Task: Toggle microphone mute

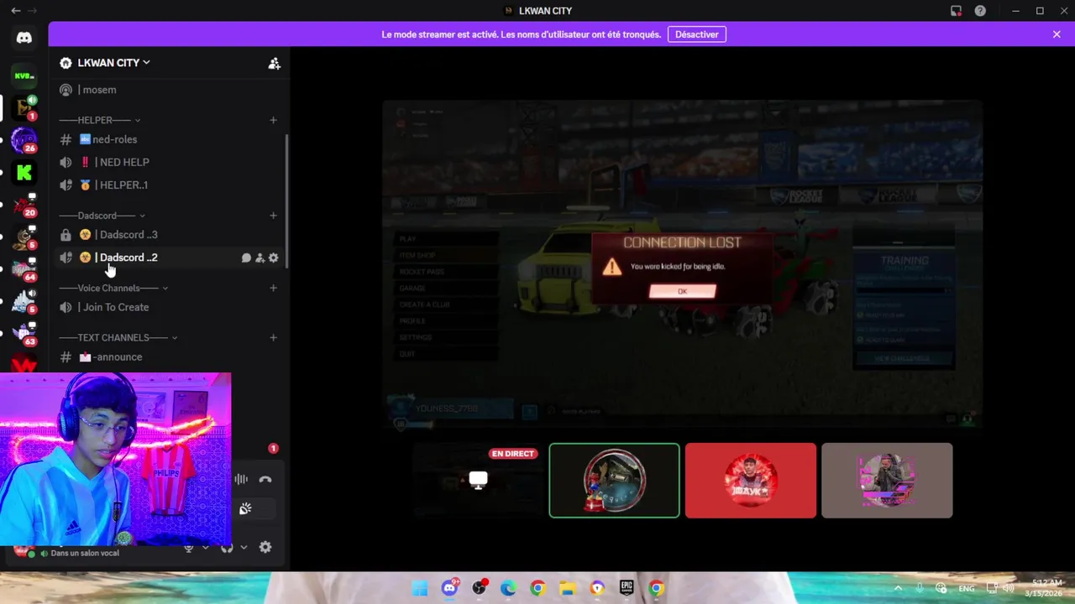Action: coord(189,547)
